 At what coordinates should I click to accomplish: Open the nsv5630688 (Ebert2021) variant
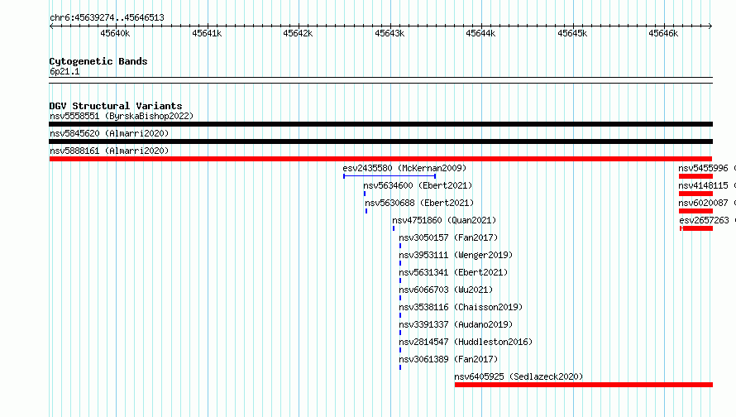click(419, 203)
